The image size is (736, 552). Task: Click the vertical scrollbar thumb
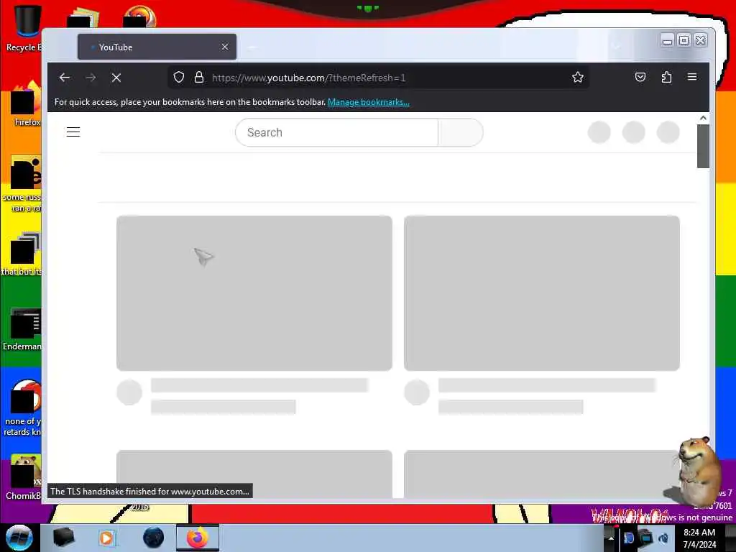click(703, 146)
